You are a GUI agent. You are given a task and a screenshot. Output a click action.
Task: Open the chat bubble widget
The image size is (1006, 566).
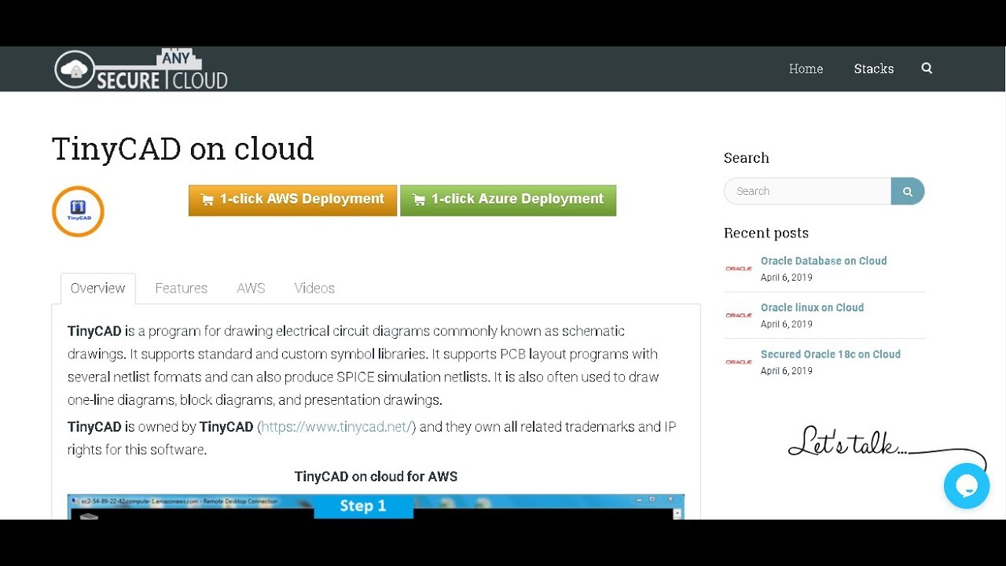pyautogui.click(x=967, y=486)
